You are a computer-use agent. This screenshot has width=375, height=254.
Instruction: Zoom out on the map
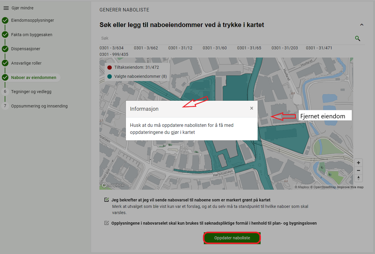(x=358, y=170)
